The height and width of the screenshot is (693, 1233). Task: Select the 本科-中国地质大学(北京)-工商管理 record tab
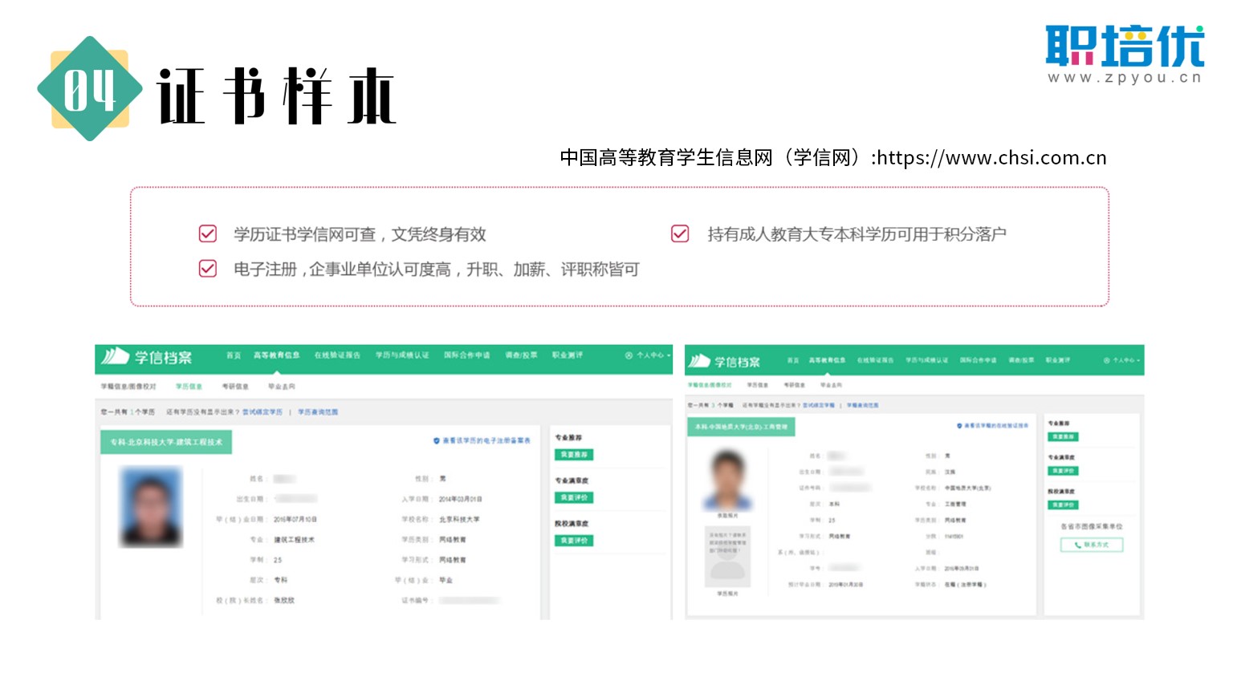742,427
